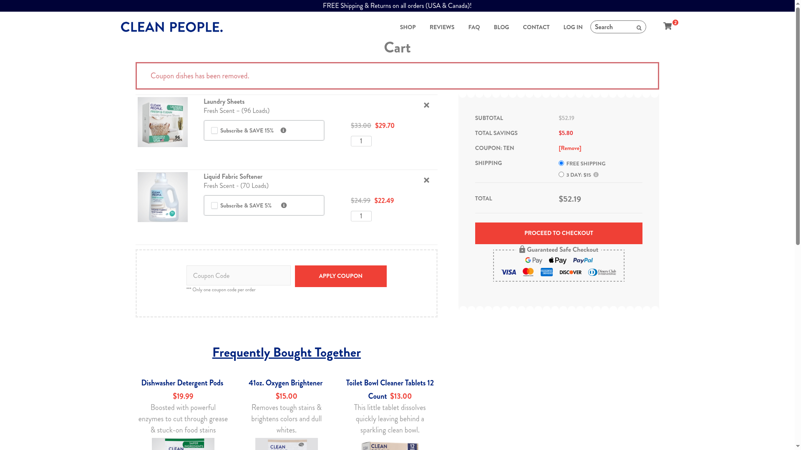Viewport: 801px width, 450px height.
Task: Open the Laundry Sheets product link
Action: [x=224, y=102]
